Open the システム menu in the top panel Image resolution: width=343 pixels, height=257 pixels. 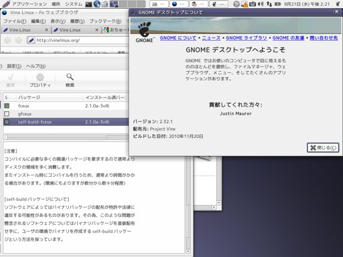tap(74, 4)
